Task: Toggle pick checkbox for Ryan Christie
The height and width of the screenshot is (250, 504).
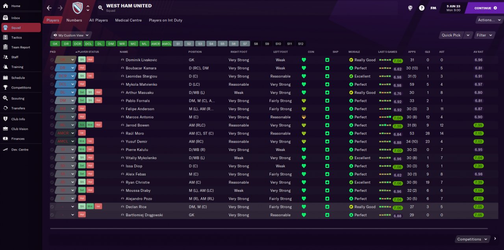Action: click(x=52, y=182)
